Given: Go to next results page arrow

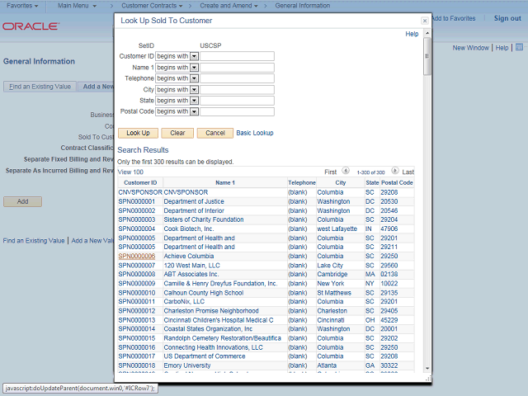Looking at the screenshot, I should (395, 171).
